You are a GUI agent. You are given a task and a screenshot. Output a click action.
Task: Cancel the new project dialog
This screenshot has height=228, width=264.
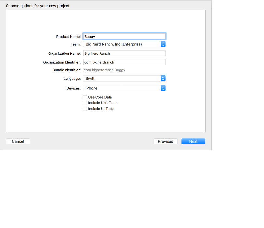click(18, 141)
